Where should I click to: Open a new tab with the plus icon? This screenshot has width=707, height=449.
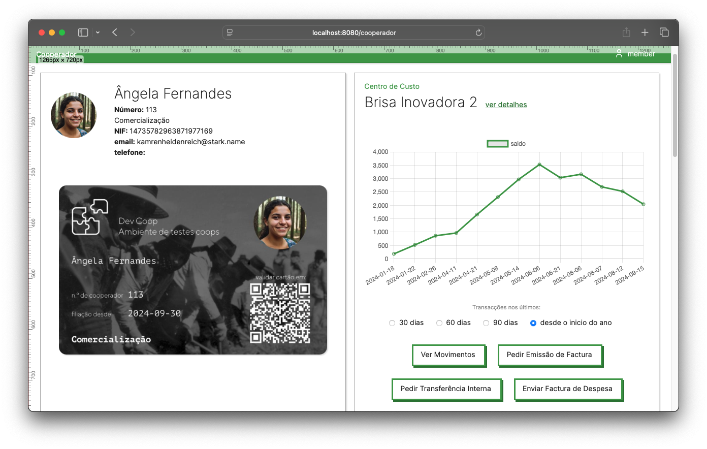[x=645, y=33]
